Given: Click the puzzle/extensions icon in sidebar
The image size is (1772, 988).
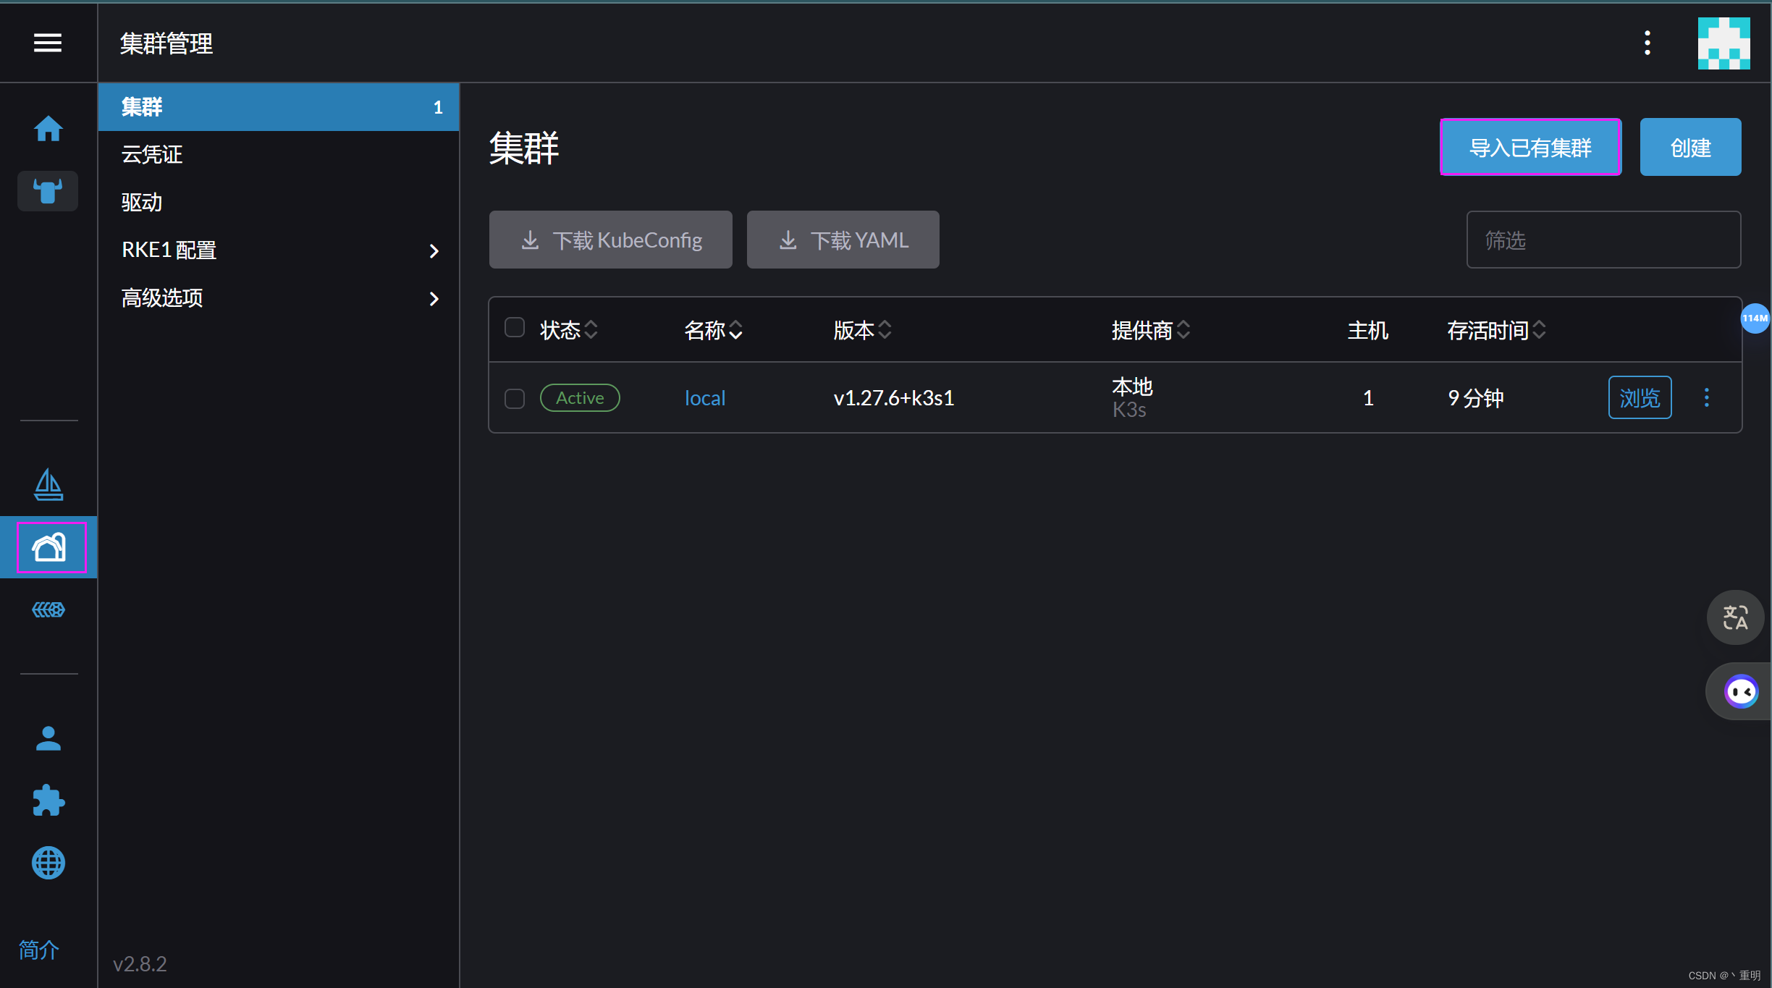Looking at the screenshot, I should tap(48, 801).
